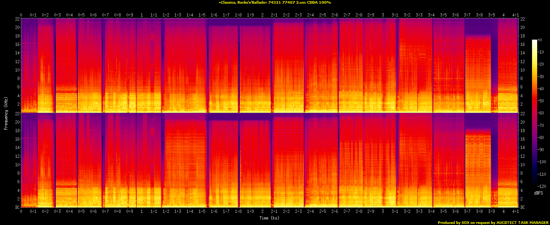Click the 'DC' label on the bottom-left frequency axis
Screen dimensions: 550x225
click(17, 207)
